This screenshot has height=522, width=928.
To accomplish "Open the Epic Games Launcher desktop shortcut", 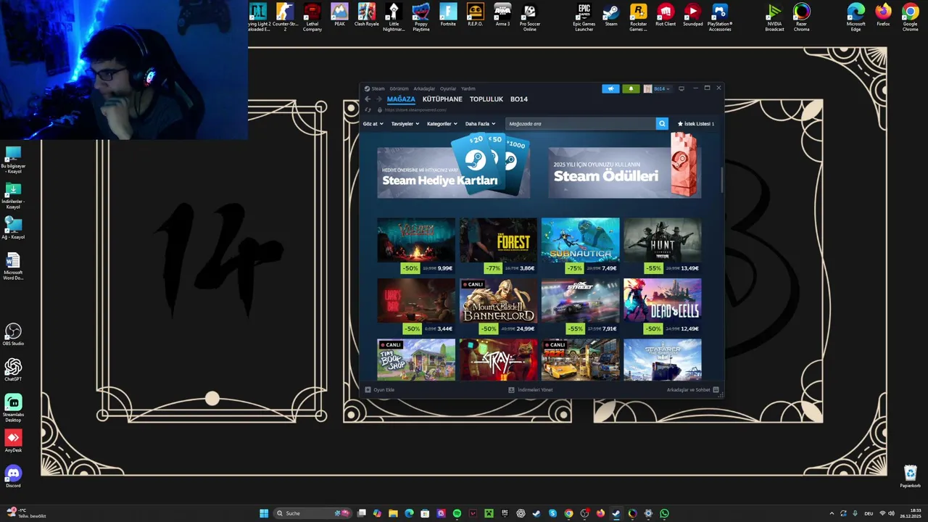I will (x=584, y=17).
